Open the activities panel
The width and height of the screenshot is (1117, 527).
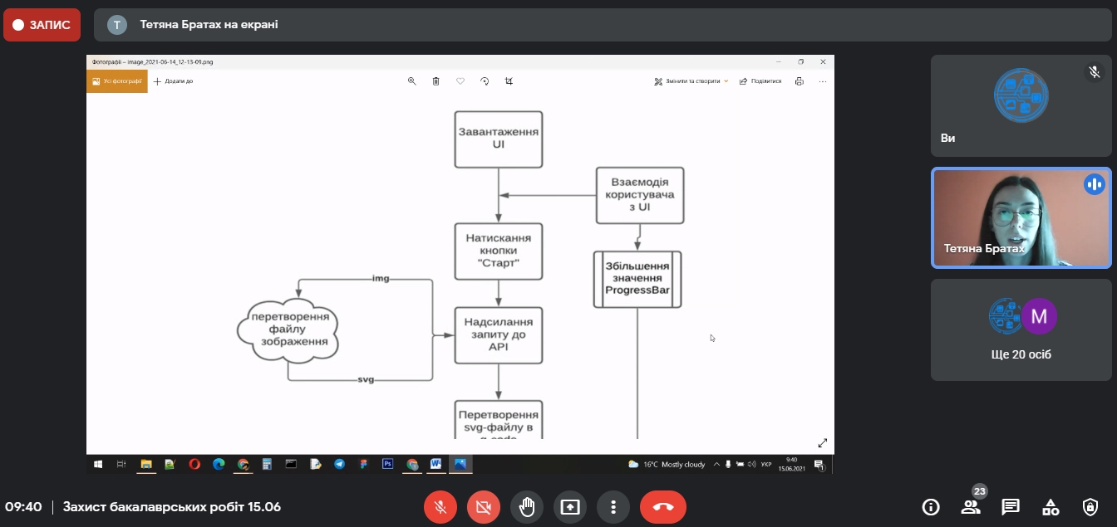1051,507
